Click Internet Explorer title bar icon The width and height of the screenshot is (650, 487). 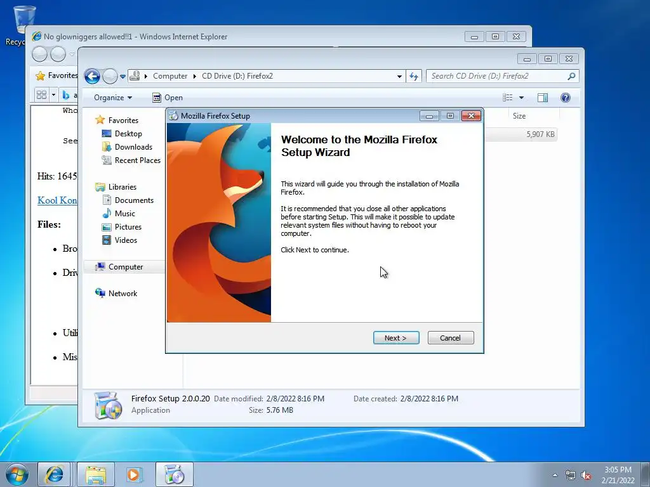tap(36, 36)
